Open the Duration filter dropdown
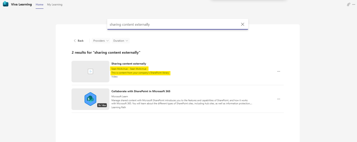 (x=121, y=41)
